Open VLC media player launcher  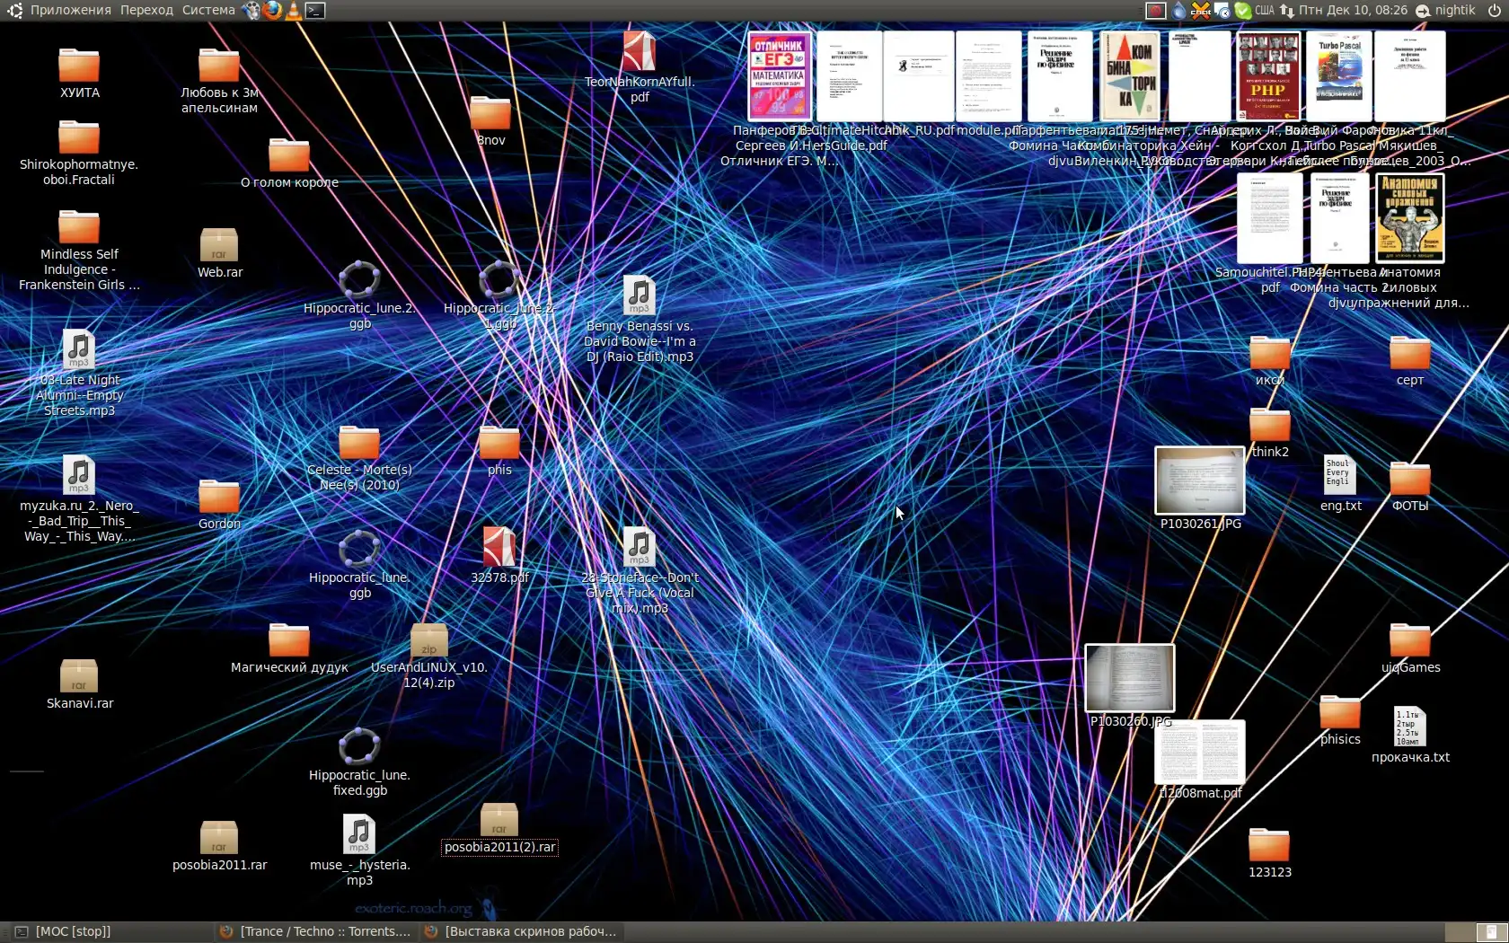[294, 11]
